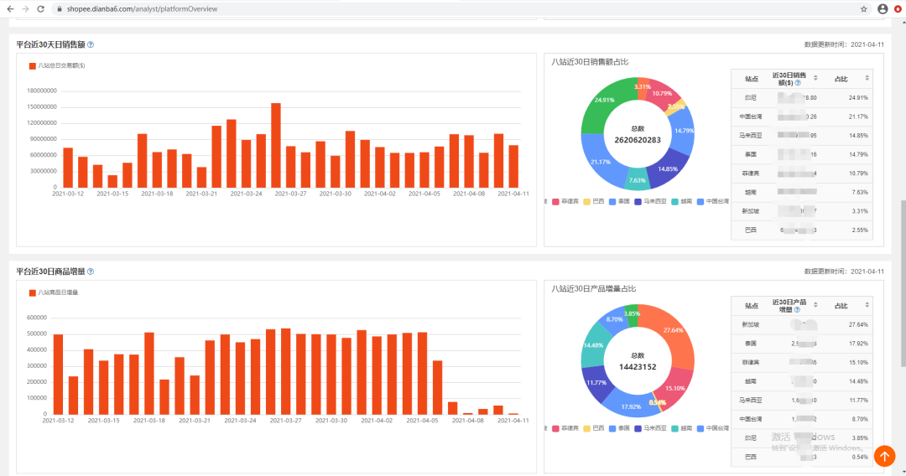
Task: Click orange 27.64% slice of product pie
Action: pyautogui.click(x=674, y=331)
